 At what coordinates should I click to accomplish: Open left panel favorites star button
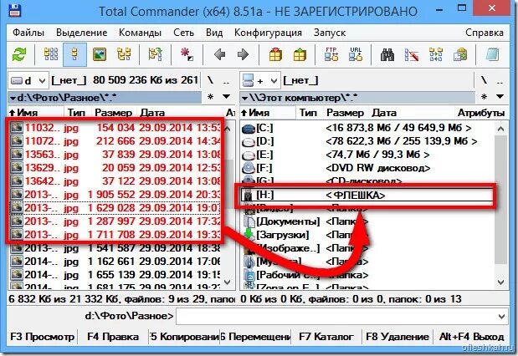pyautogui.click(x=210, y=97)
